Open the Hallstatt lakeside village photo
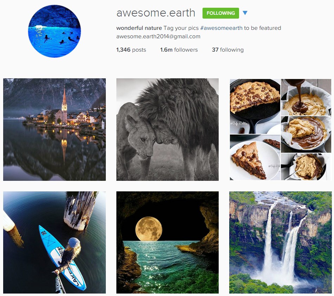Viewport: 334px width, 296px height. [x=54, y=130]
